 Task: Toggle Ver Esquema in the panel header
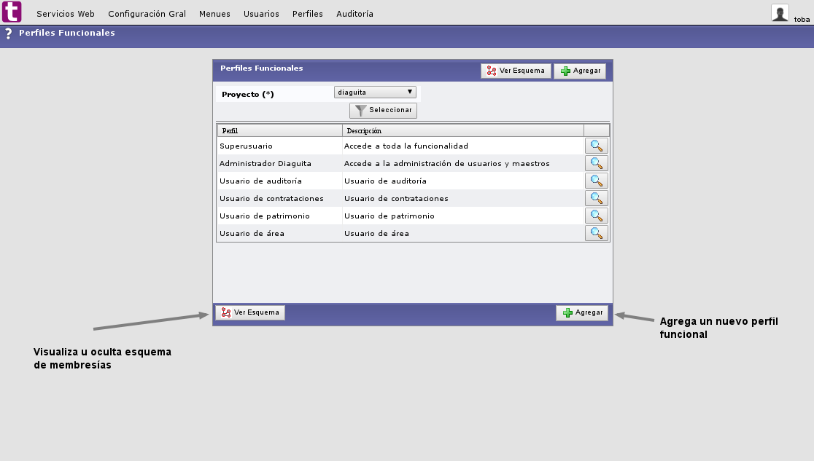coord(516,70)
